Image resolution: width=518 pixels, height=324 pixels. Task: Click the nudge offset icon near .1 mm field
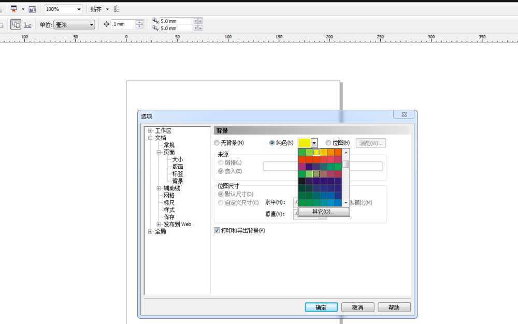[x=107, y=24]
